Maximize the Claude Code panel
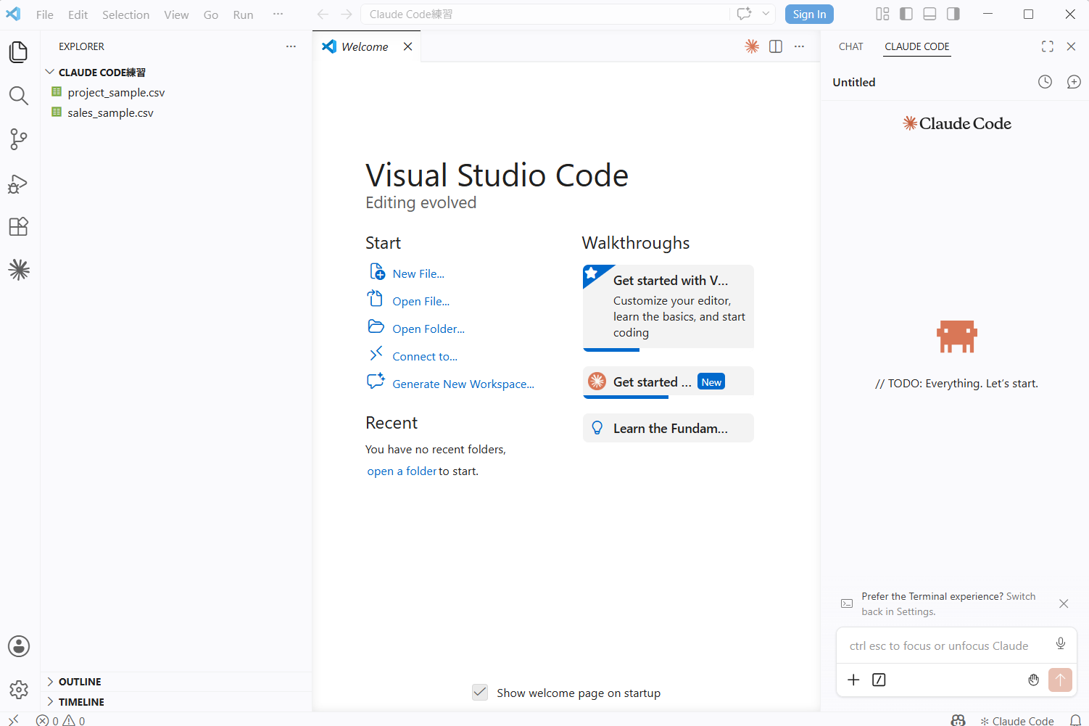 (1048, 46)
